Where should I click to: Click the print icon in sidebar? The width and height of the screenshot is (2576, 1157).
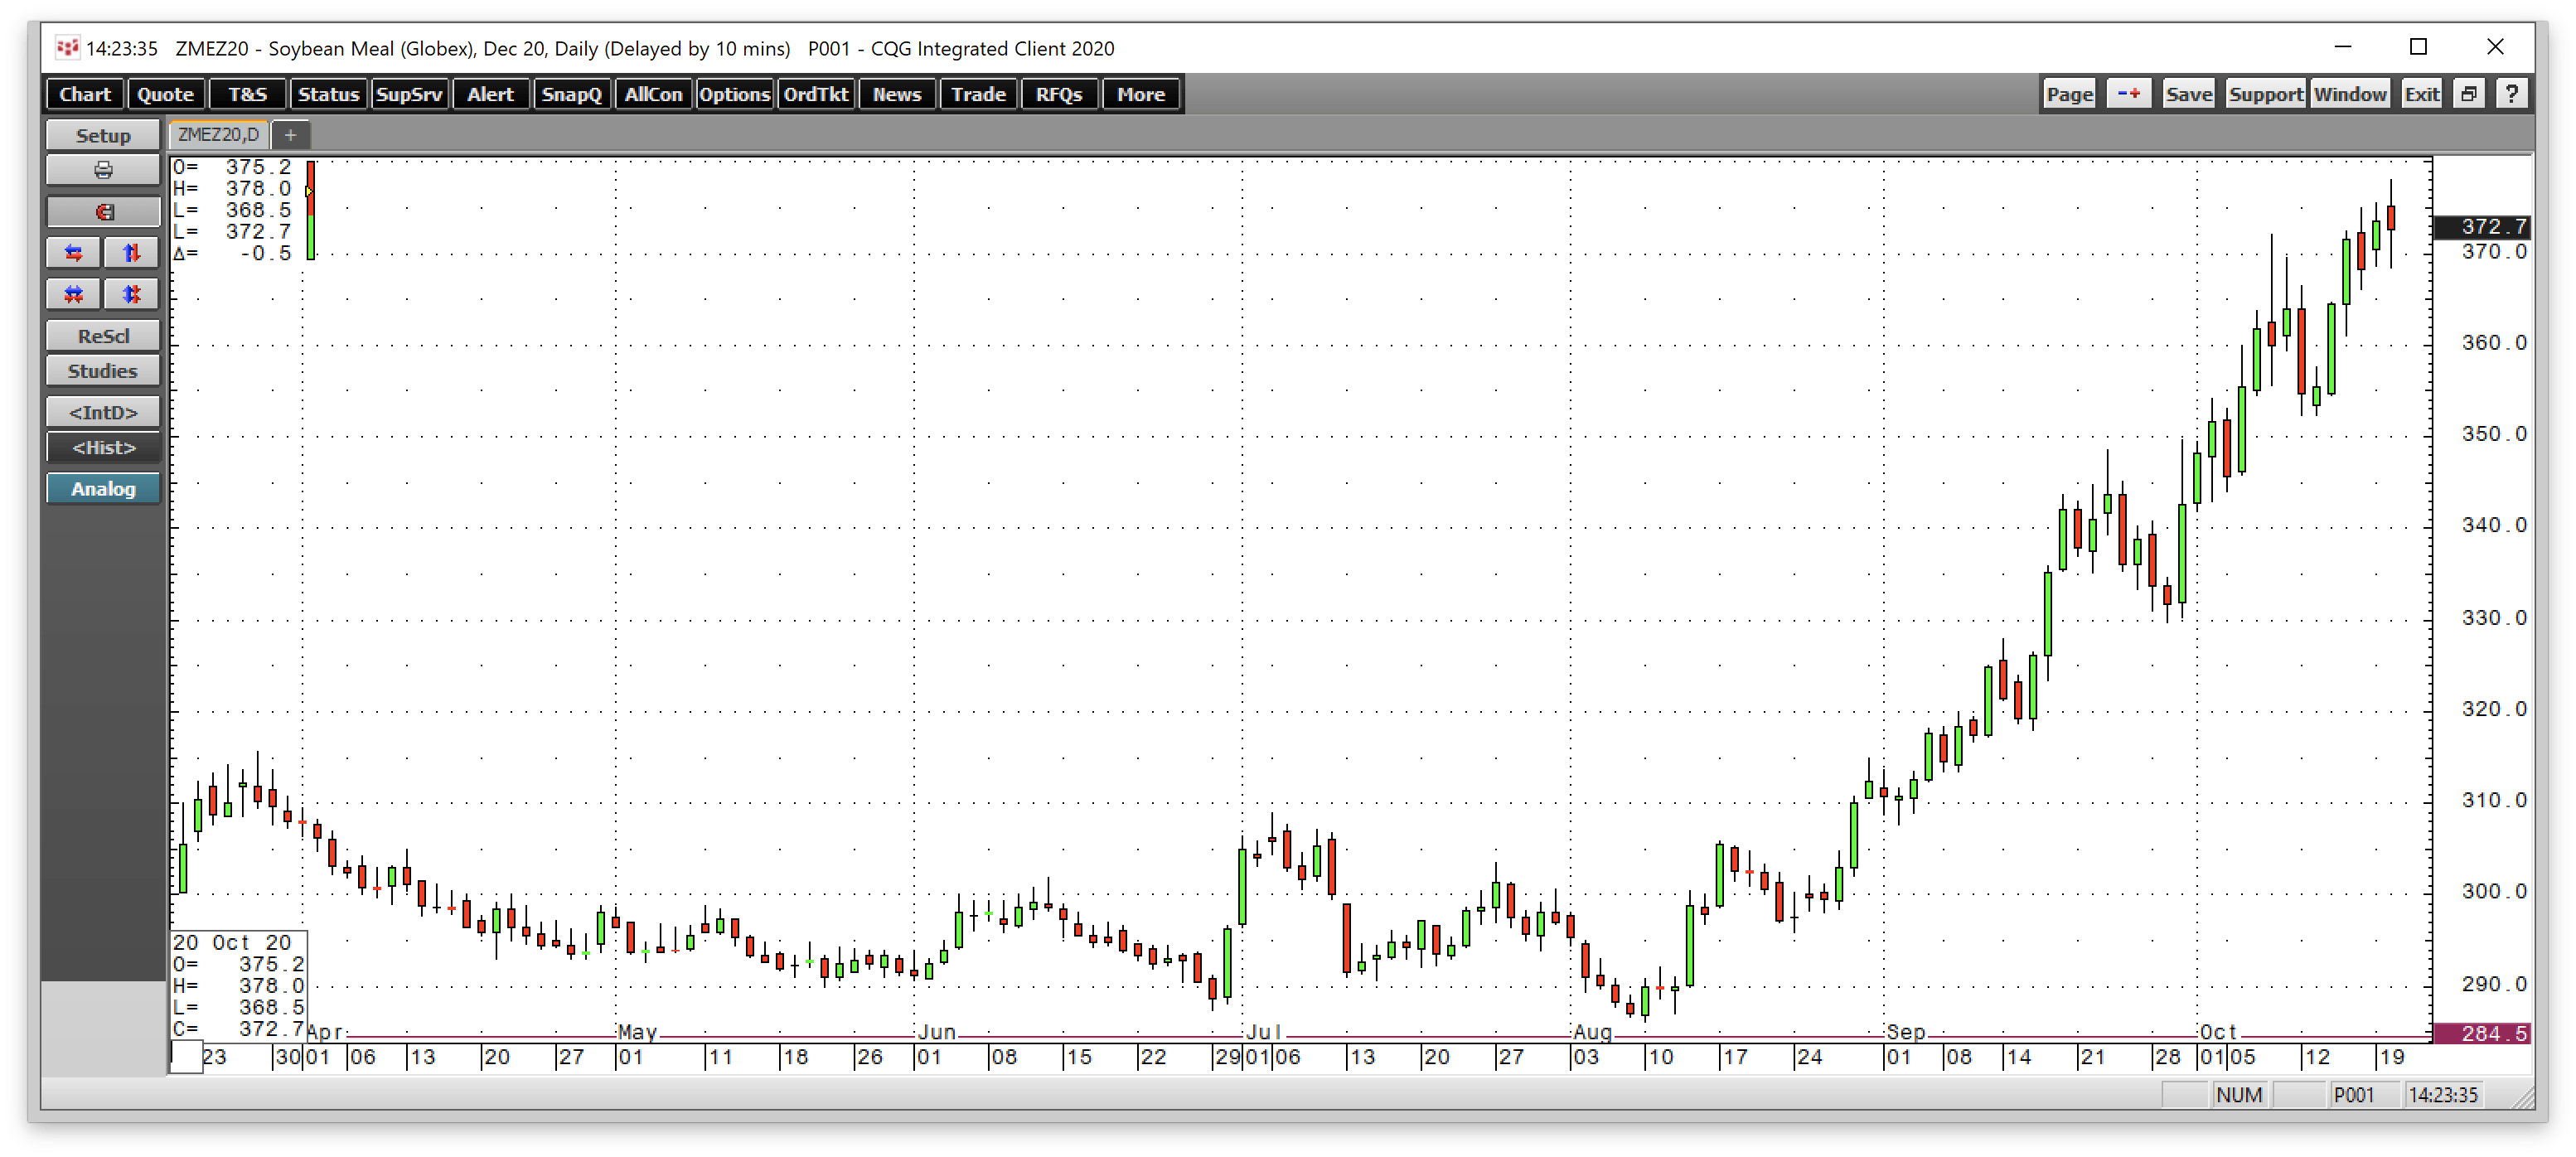[x=102, y=172]
